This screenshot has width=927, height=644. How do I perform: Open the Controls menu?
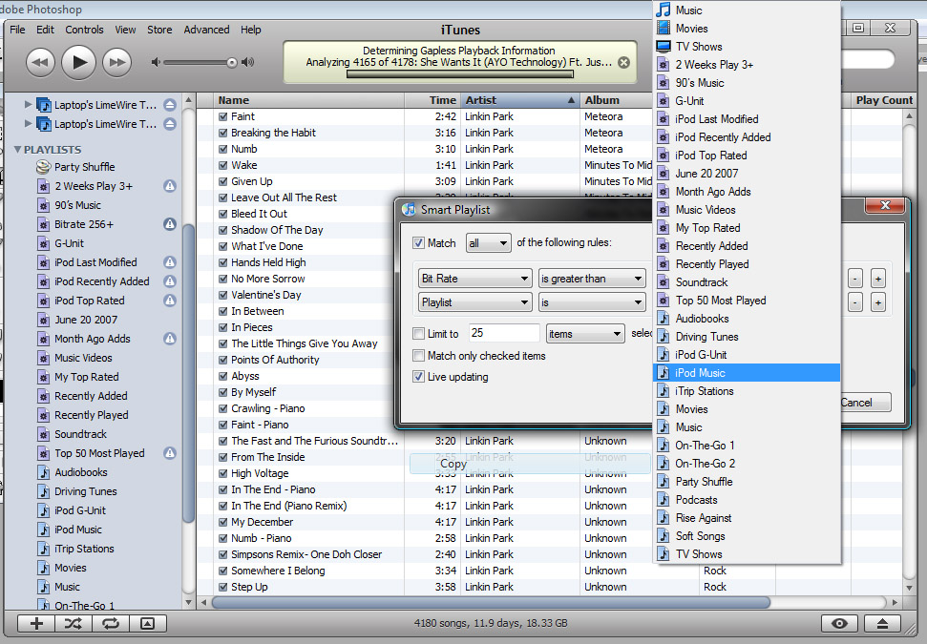pyautogui.click(x=84, y=30)
